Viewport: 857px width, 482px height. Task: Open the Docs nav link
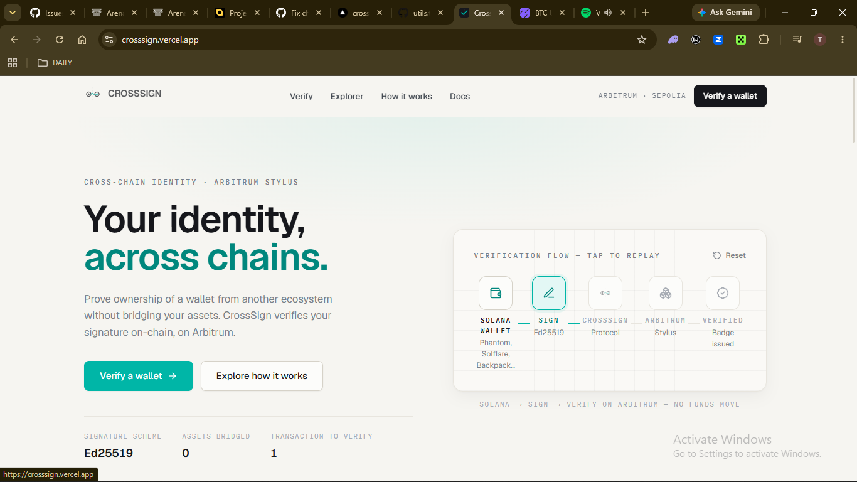tap(460, 96)
